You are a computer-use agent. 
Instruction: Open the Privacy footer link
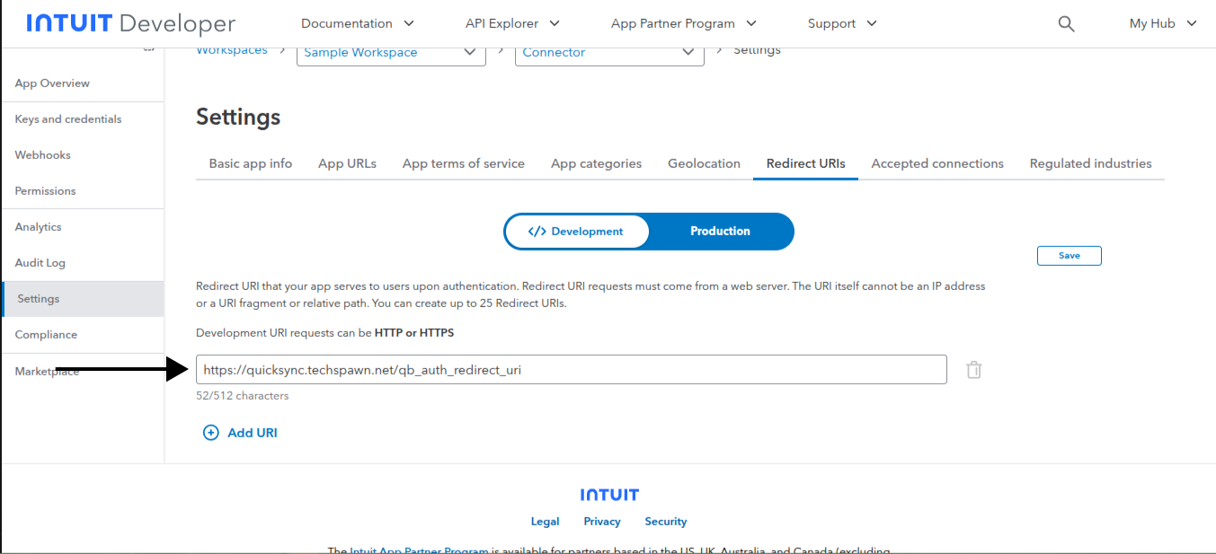click(x=601, y=522)
